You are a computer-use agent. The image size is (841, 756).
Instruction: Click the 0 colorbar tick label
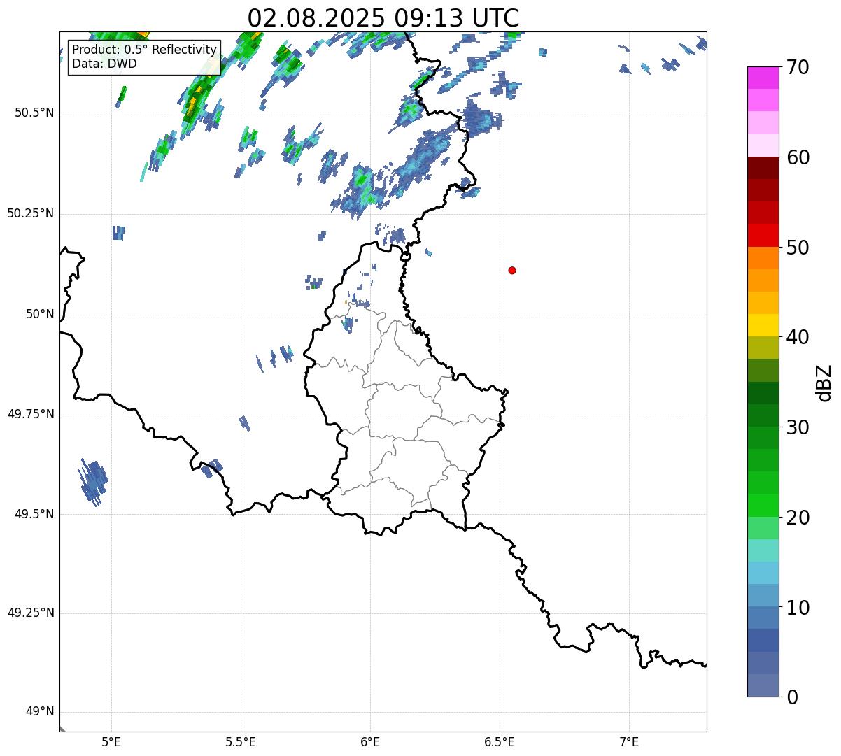click(792, 697)
